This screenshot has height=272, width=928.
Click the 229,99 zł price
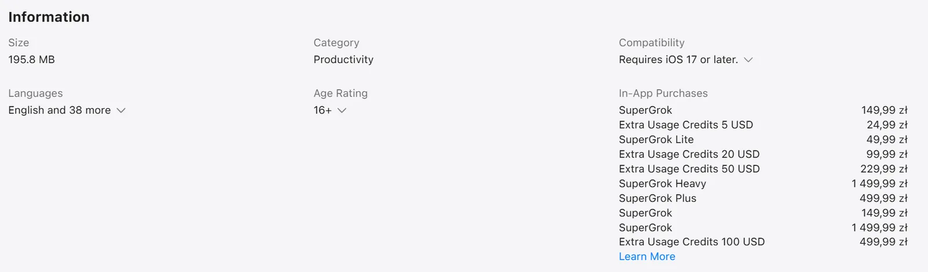(x=884, y=168)
